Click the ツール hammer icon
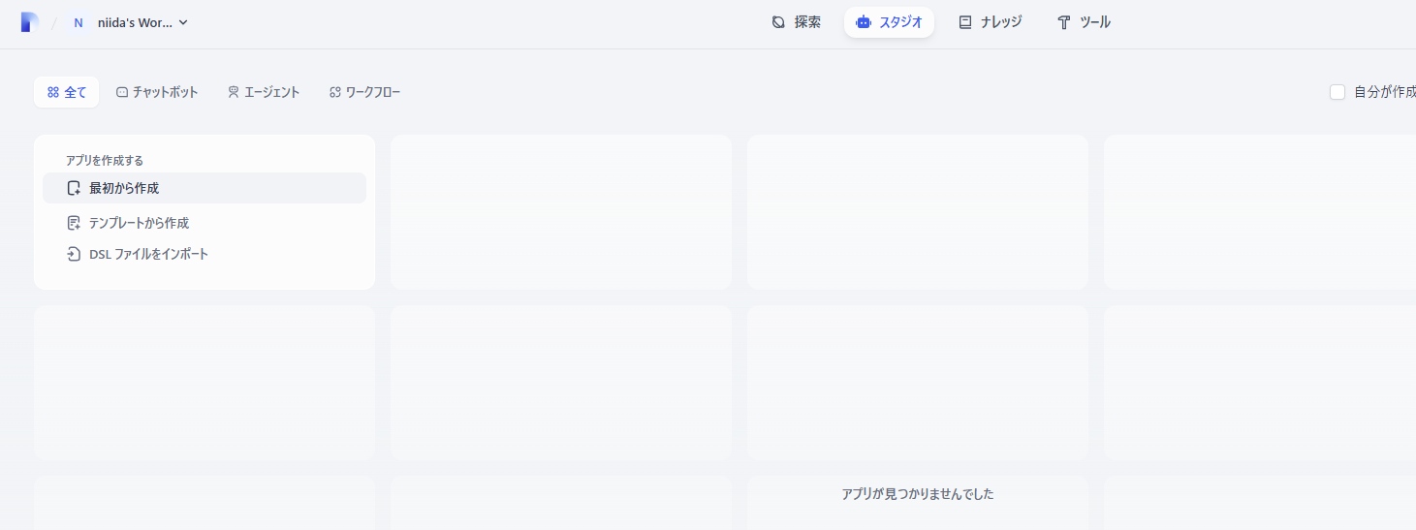The height and width of the screenshot is (530, 1416). [x=1064, y=22]
